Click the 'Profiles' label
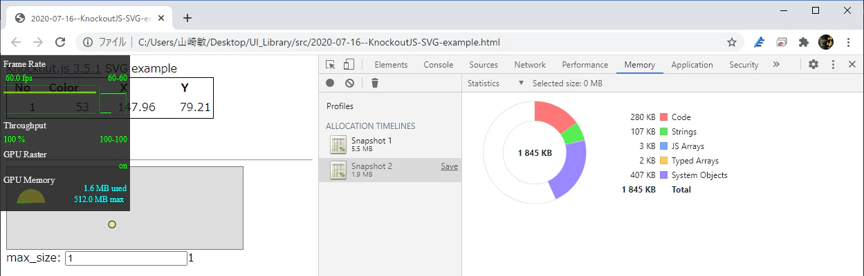 (x=340, y=106)
